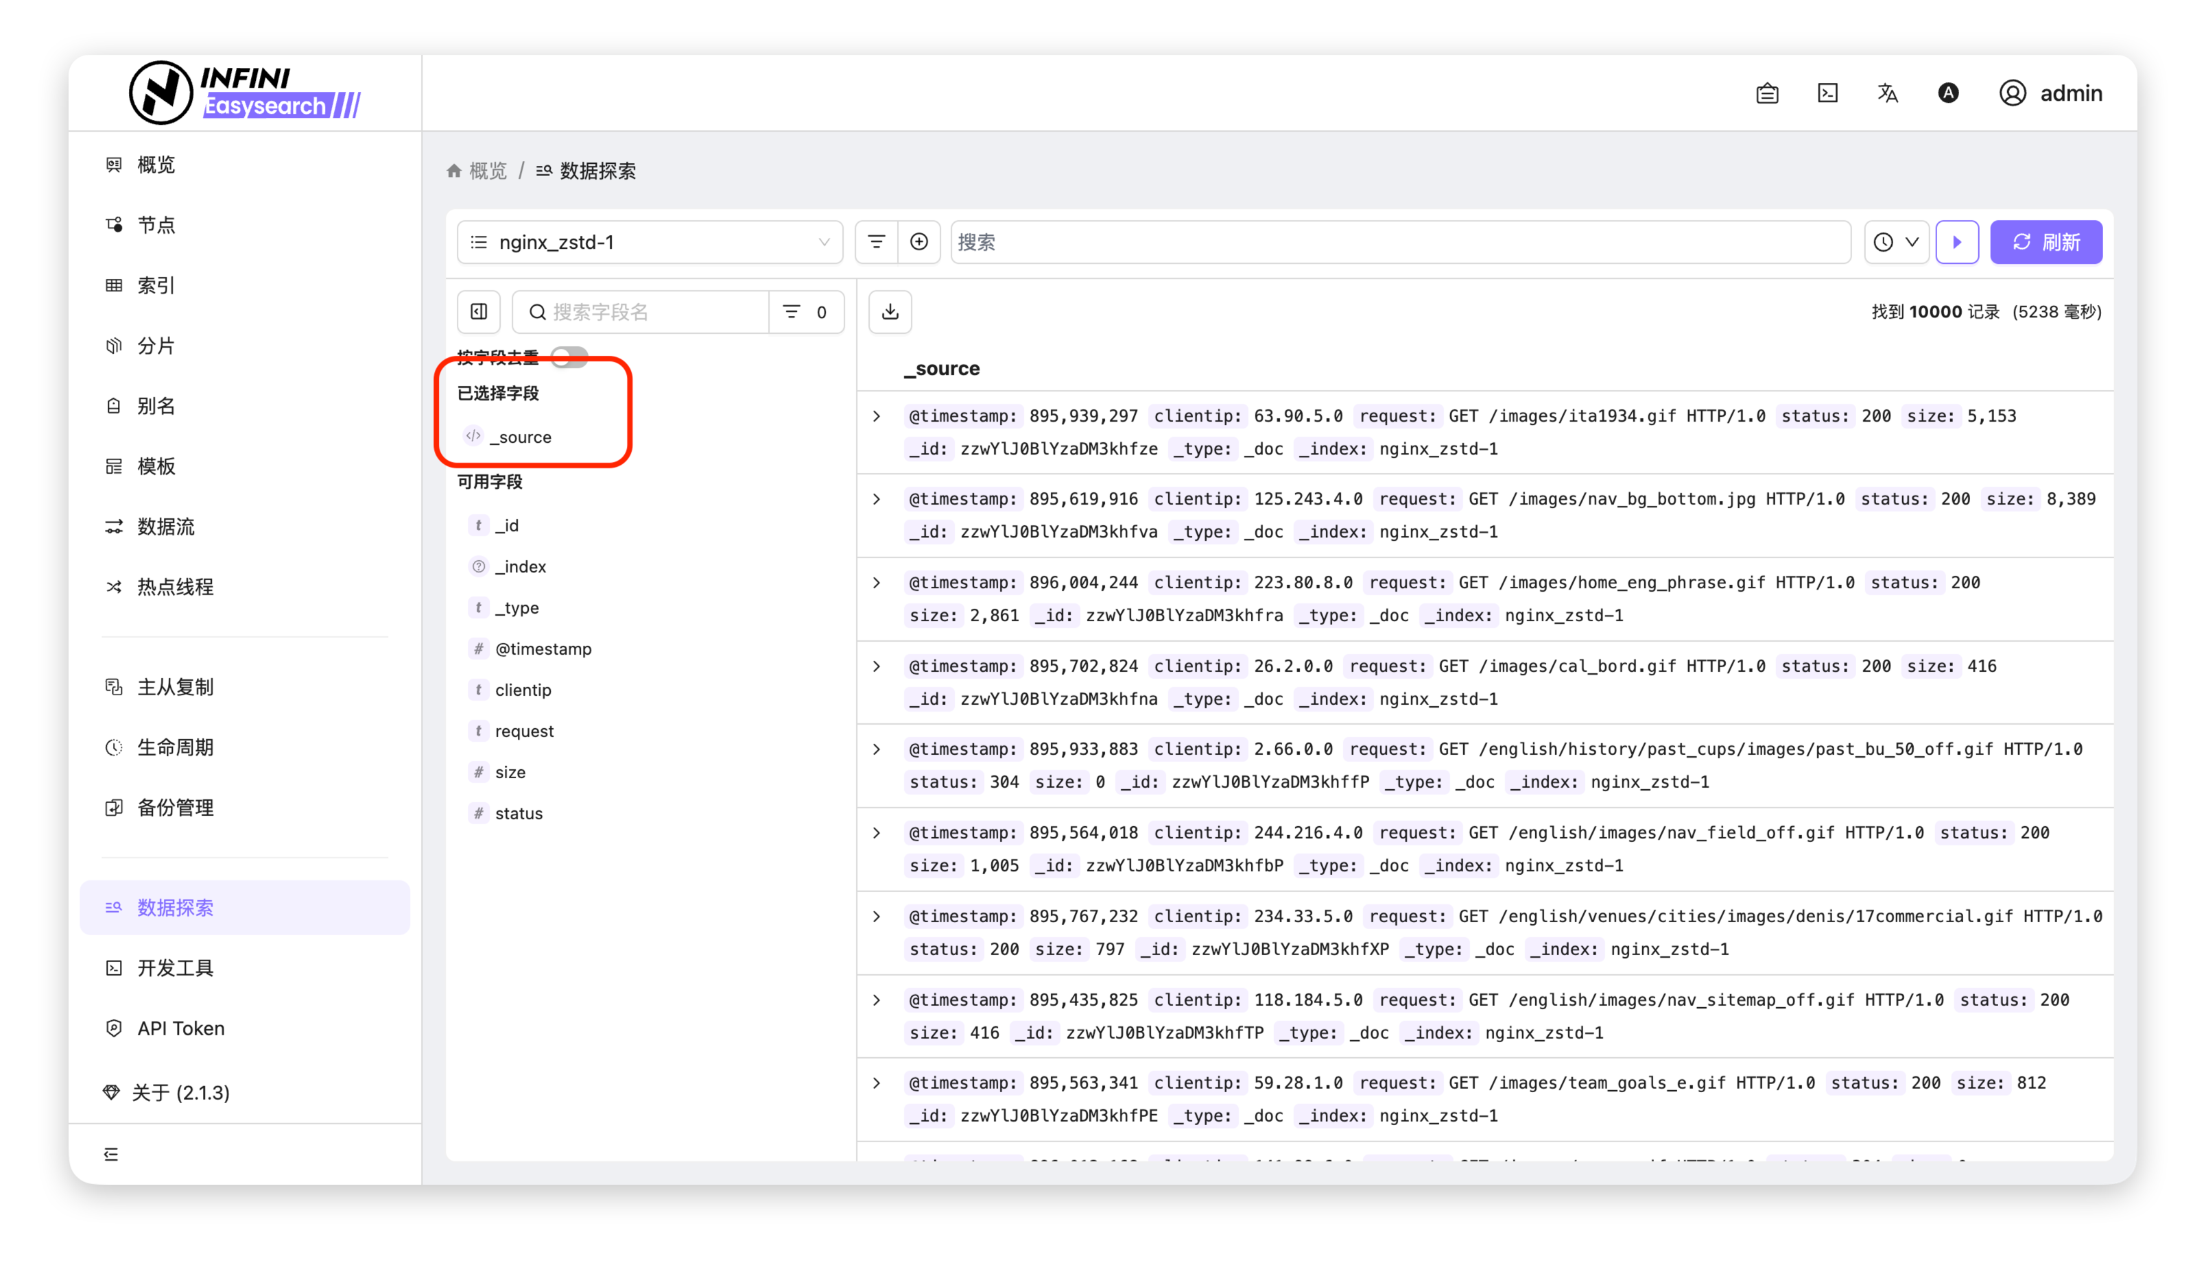Open the time range clock dropdown
2206x1267 pixels.
(1896, 242)
